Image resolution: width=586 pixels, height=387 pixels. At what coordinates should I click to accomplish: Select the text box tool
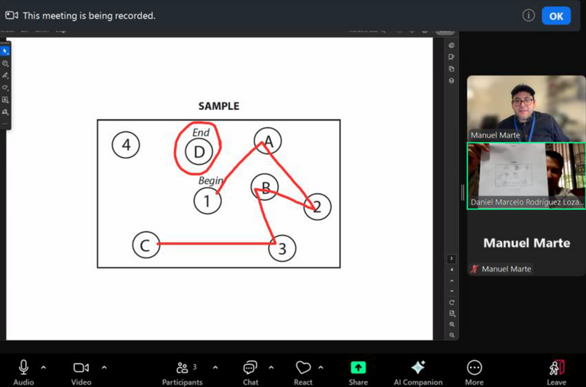coord(5,100)
